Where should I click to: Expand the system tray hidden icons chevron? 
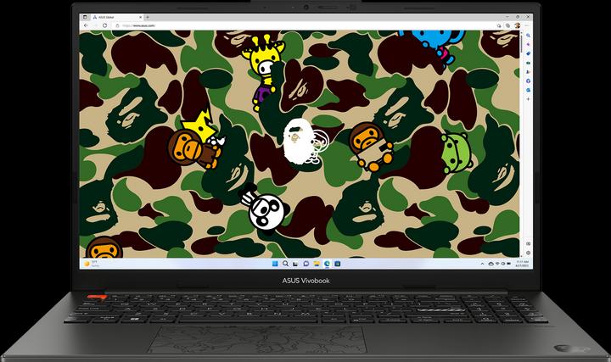tap(482, 264)
